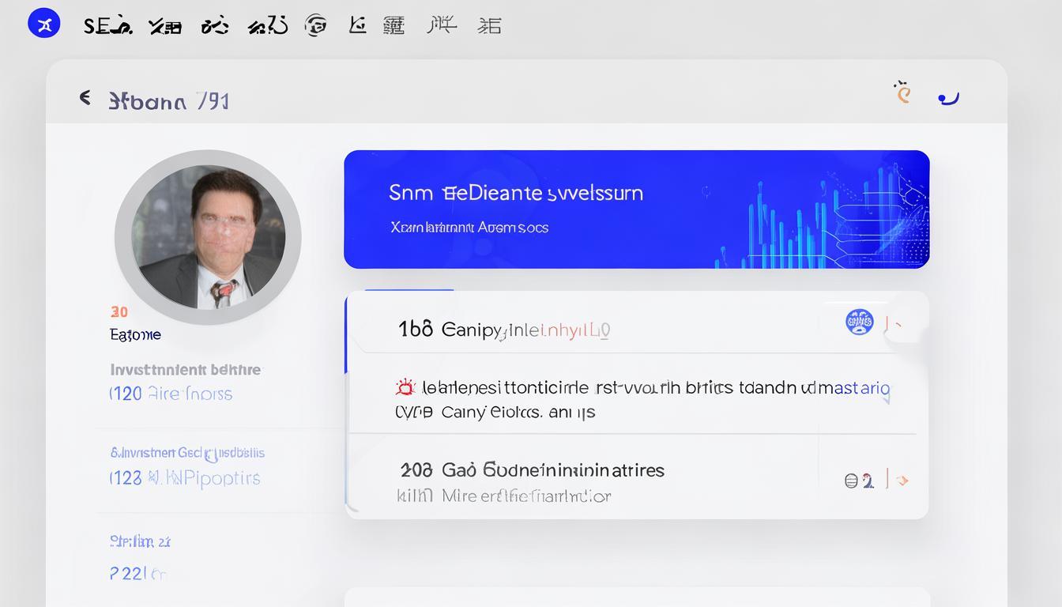Open the gray coin-stack icon in the bottom row
Screen dimensions: 1062x607
tap(853, 480)
